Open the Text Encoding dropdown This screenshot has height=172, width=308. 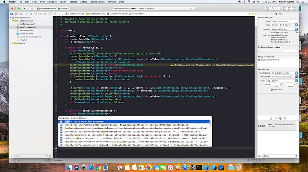tap(284, 73)
